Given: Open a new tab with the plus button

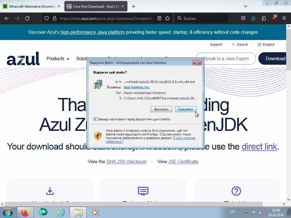Looking at the screenshot, I should (134, 7).
